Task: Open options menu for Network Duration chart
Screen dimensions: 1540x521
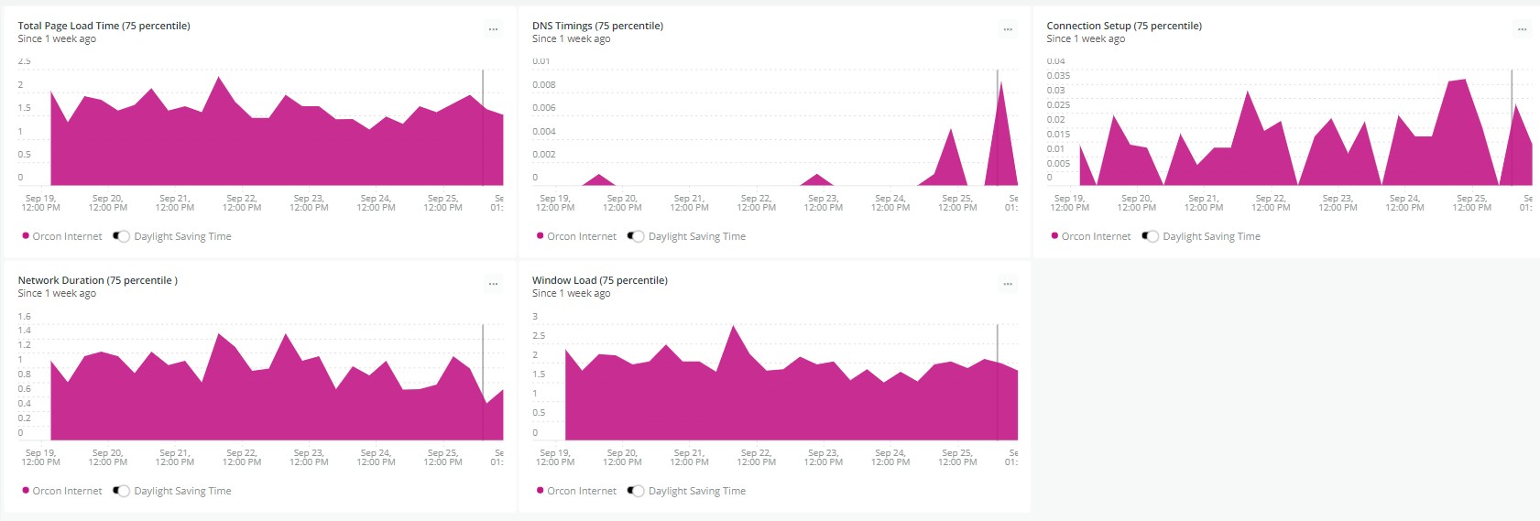Action: coord(493,285)
